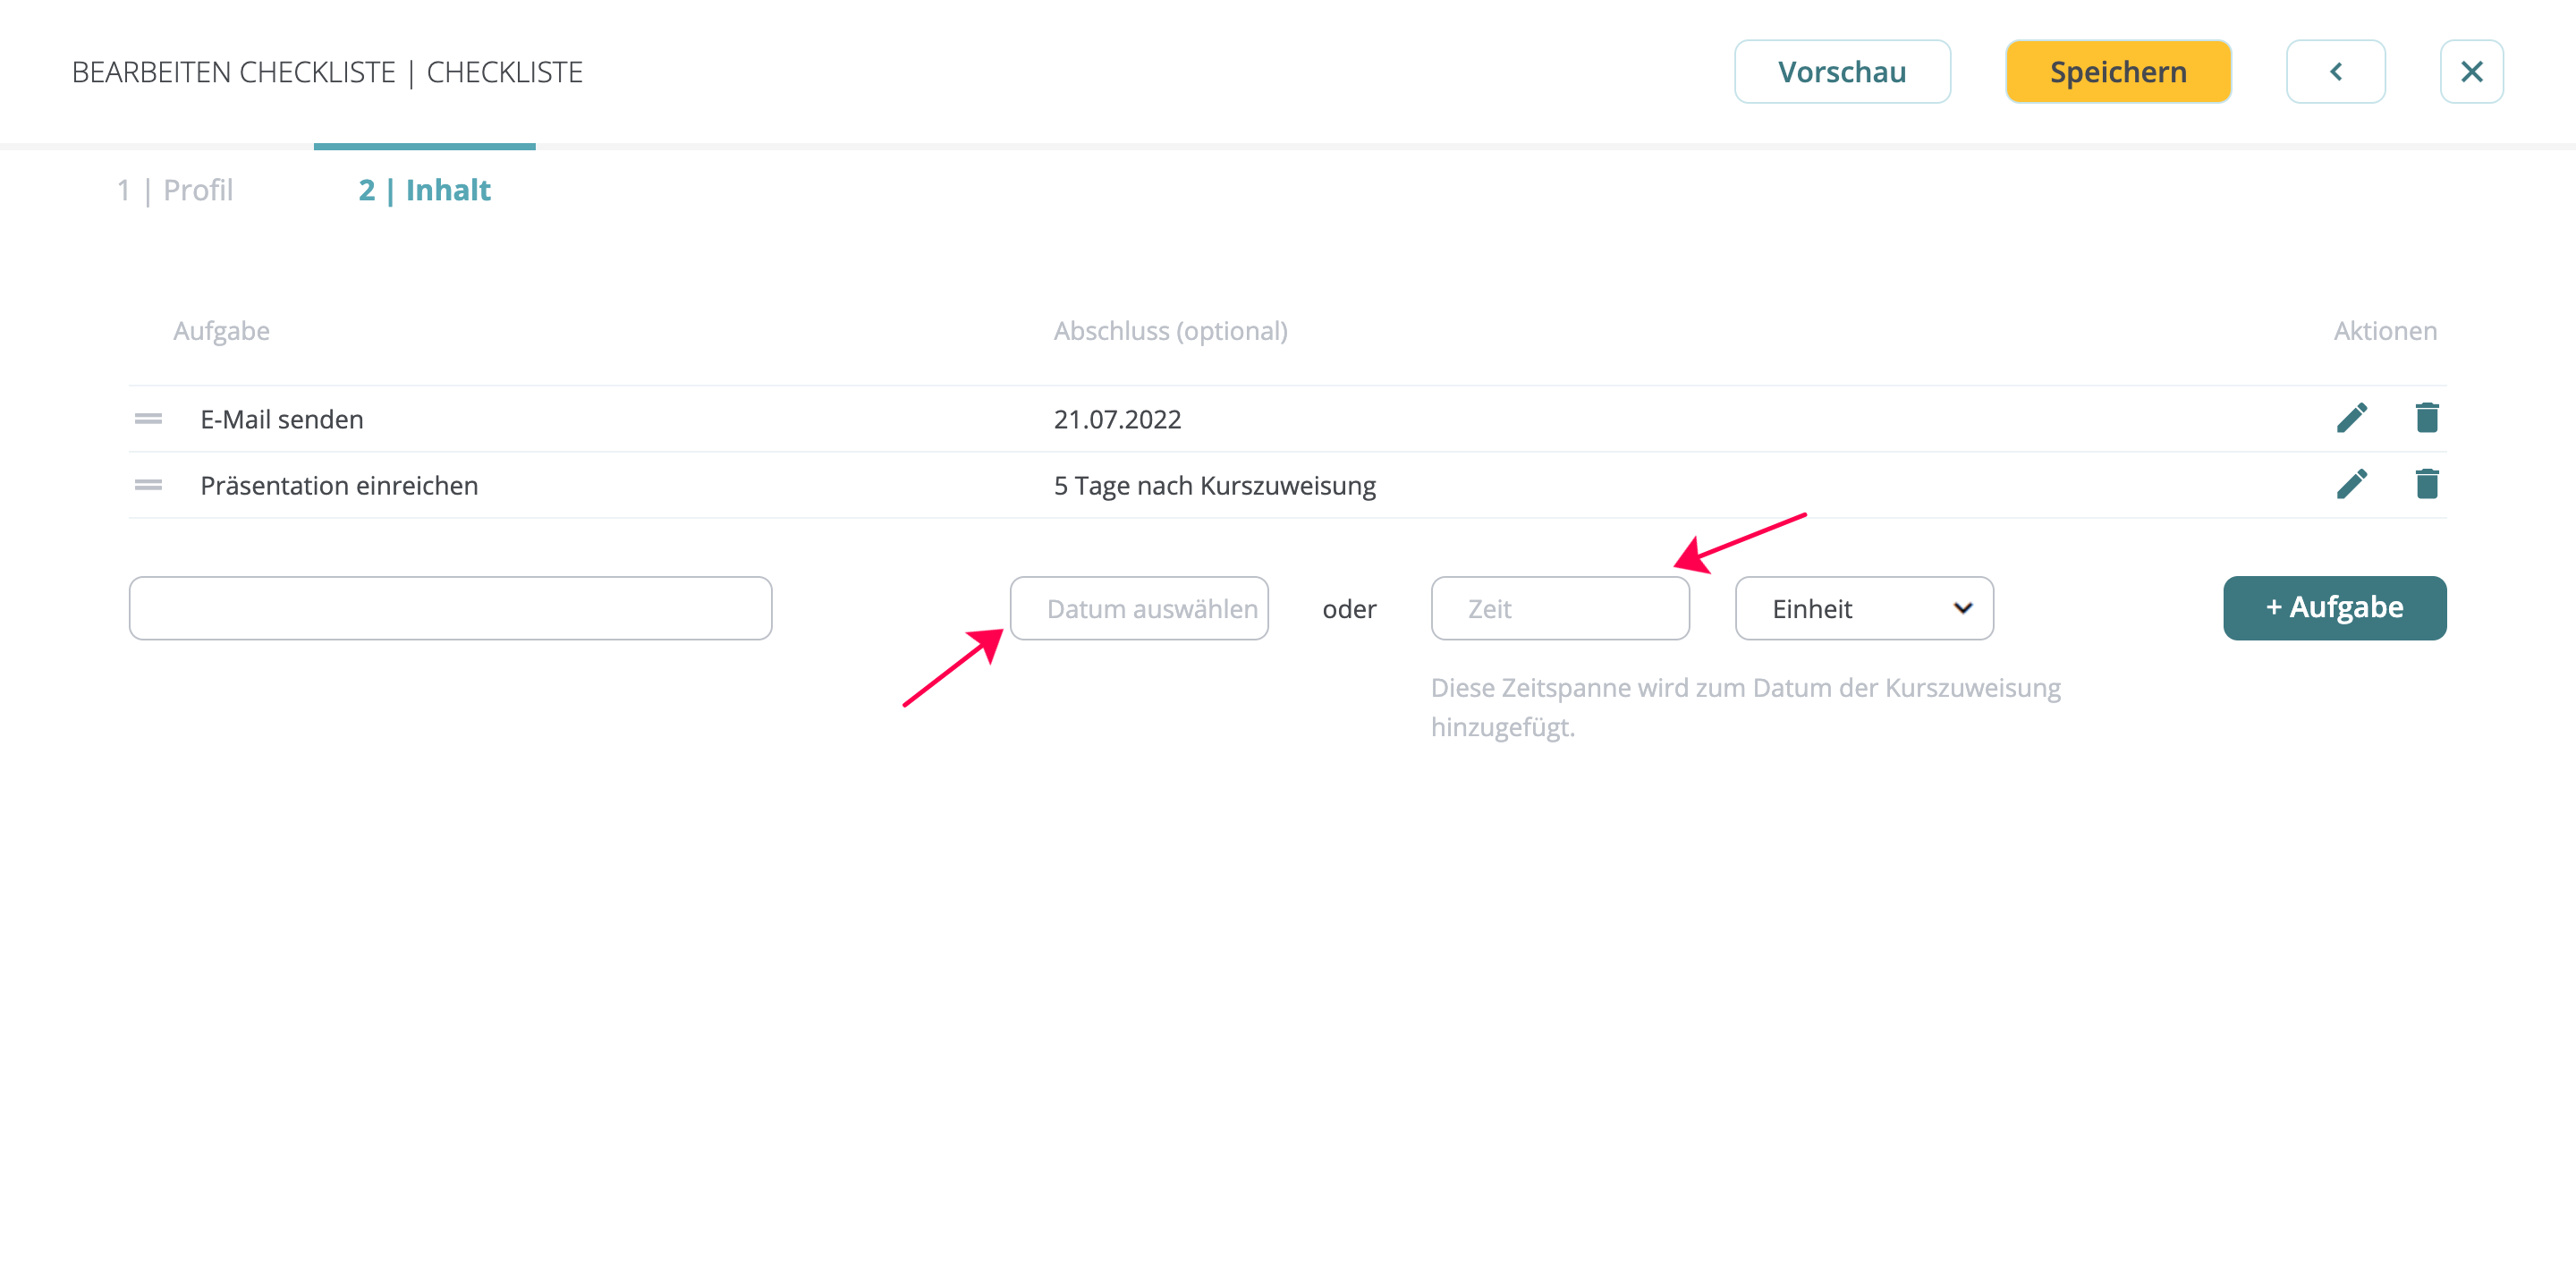Image resolution: width=2576 pixels, height=1272 pixels.
Task: Edit the E-Mail senden task
Action: pyautogui.click(x=2352, y=418)
